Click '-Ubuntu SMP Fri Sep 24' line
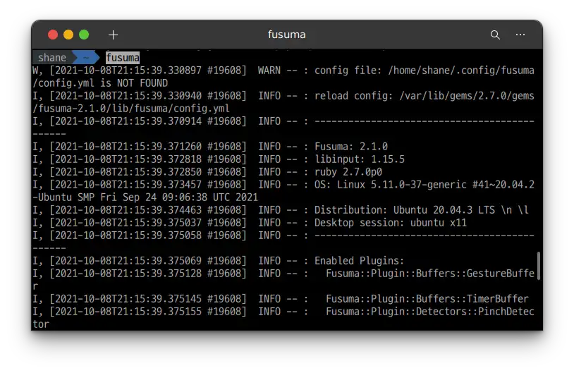The image size is (574, 373). click(145, 197)
